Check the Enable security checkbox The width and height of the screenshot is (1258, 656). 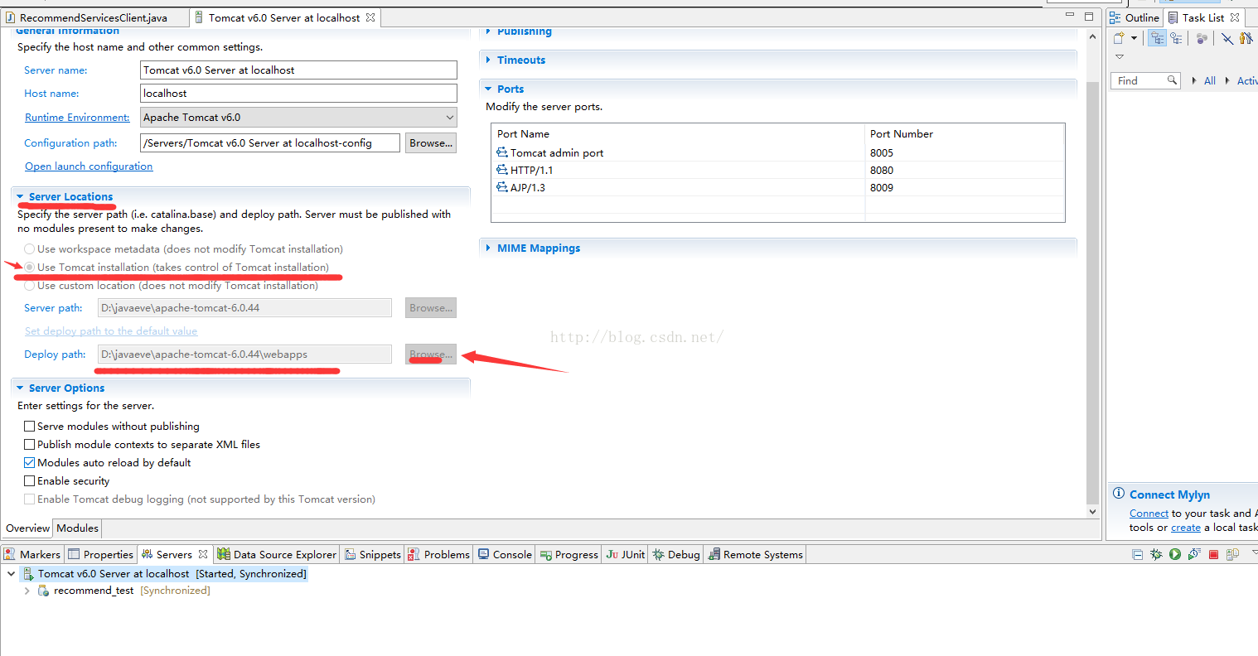(x=30, y=480)
